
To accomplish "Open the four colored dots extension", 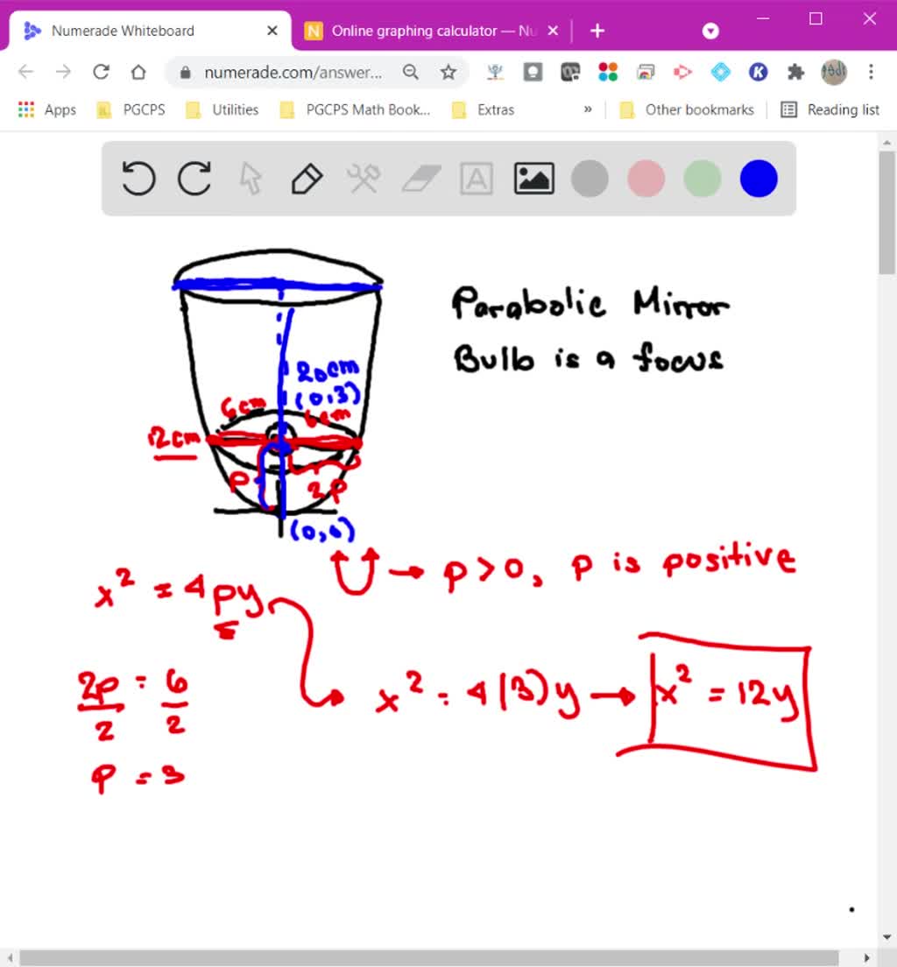I will [608, 72].
